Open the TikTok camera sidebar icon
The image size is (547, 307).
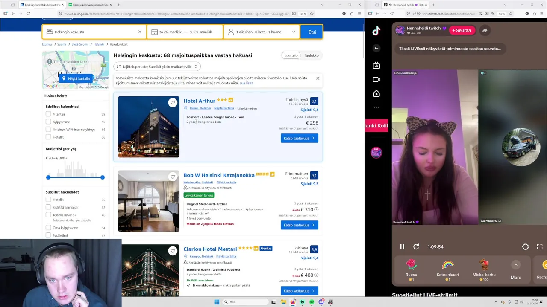pos(376,80)
